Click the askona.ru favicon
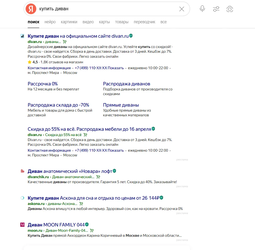 coord(22,198)
